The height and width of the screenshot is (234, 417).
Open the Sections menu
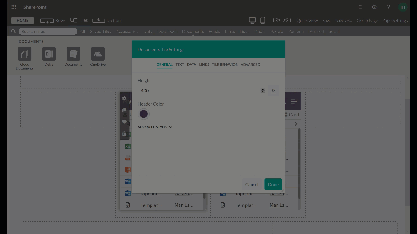tap(107, 20)
